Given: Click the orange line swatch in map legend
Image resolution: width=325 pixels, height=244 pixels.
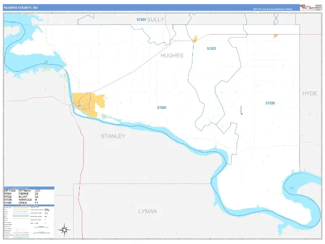Looking at the screenshot, I should pyautogui.click(x=21, y=208).
